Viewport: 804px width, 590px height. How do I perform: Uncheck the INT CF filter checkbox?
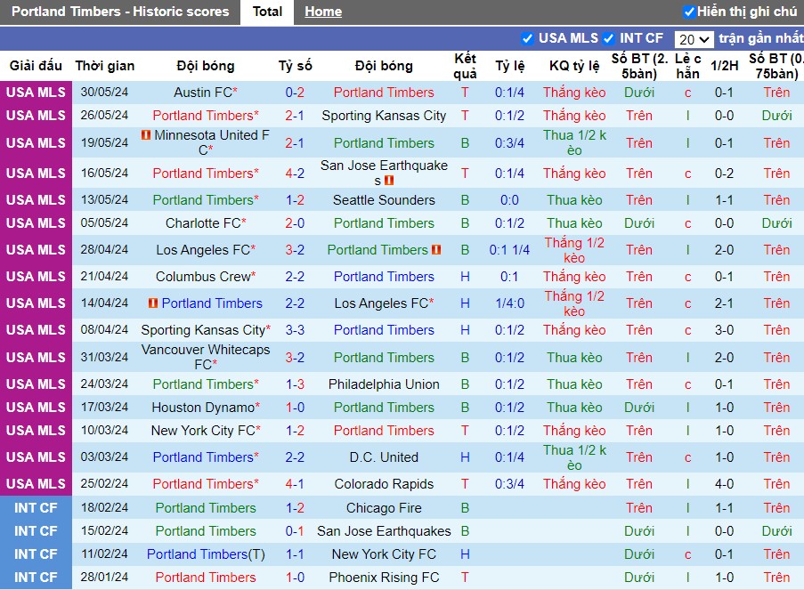pos(609,38)
